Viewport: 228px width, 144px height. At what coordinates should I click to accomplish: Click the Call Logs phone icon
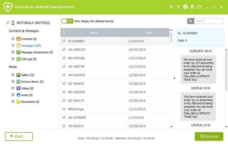(x=18, y=59)
